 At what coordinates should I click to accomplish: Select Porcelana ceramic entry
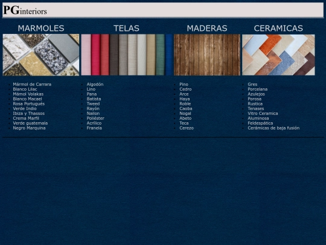257,89
